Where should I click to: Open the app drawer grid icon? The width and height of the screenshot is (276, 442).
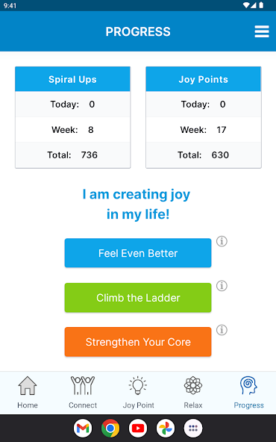coord(193,429)
